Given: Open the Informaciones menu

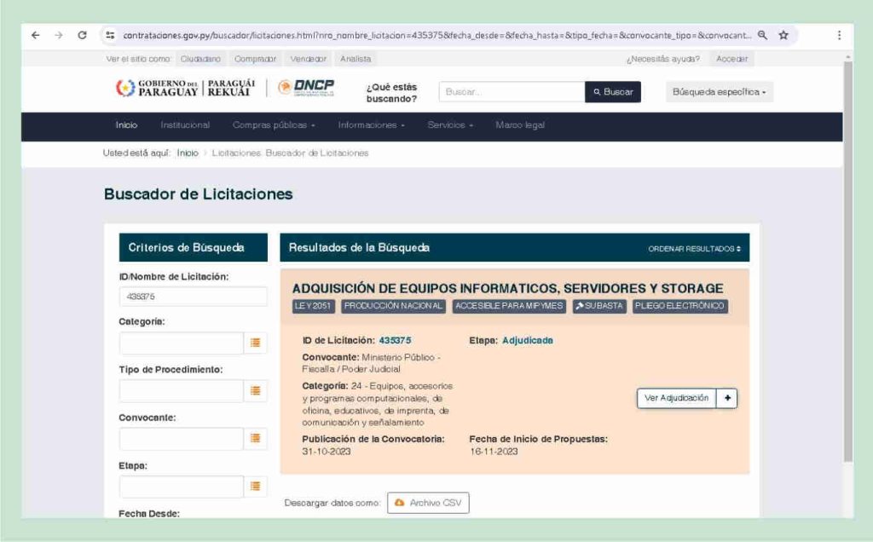Looking at the screenshot, I should (372, 125).
